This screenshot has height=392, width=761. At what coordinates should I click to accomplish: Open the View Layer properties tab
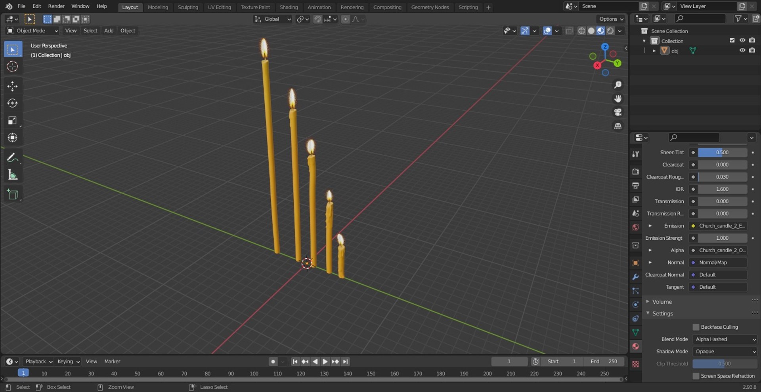pos(635,199)
